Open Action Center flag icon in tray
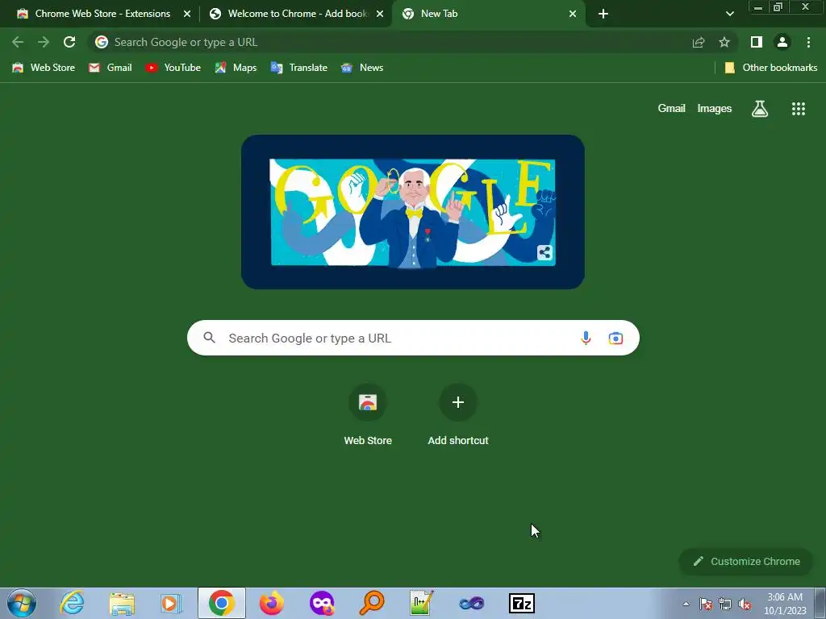The height and width of the screenshot is (619, 826). (x=706, y=604)
